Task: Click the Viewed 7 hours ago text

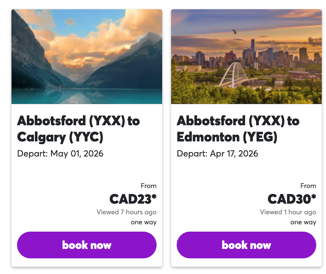Action: coord(126,212)
